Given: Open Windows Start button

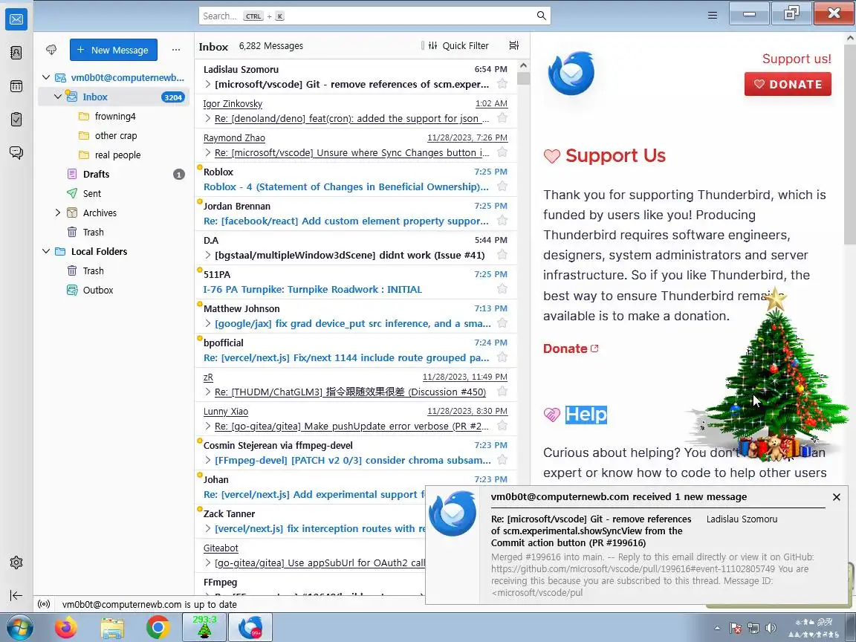Looking at the screenshot, I should tap(19, 628).
